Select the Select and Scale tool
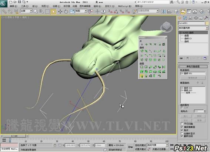210x152 pixels. pos(72,11)
